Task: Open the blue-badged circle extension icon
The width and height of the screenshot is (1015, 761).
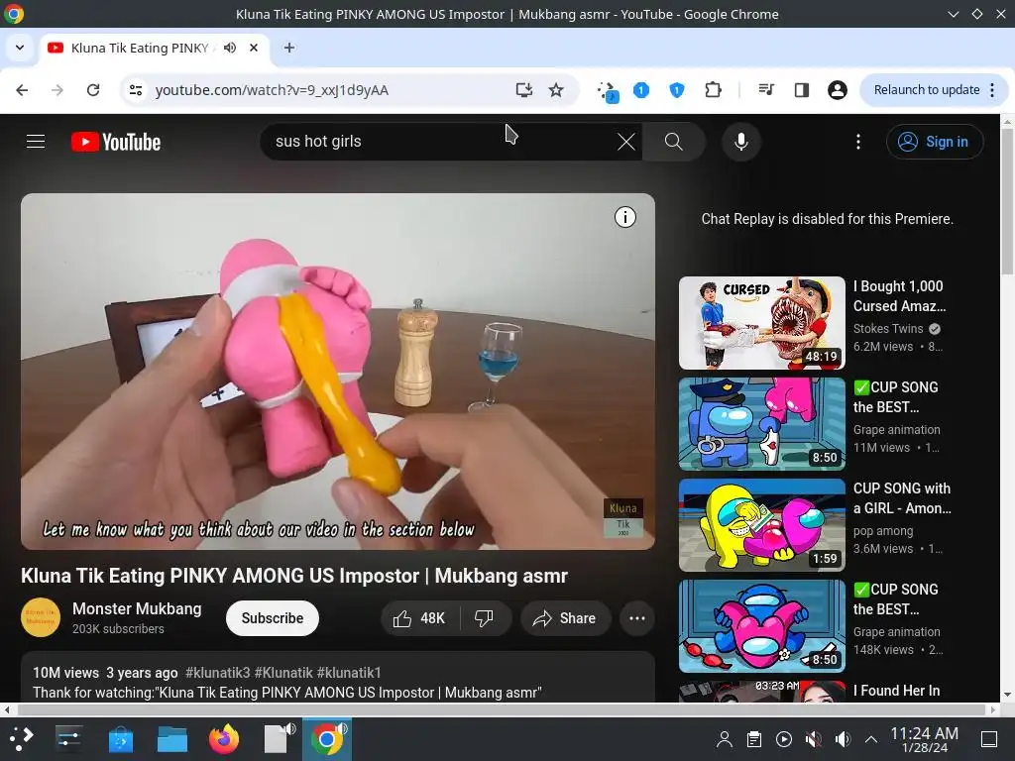Action: pos(641,90)
